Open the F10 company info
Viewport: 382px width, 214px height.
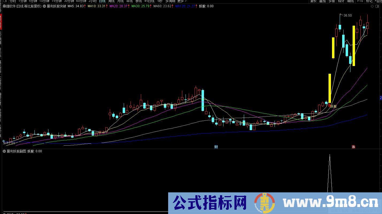tap(360, 1)
